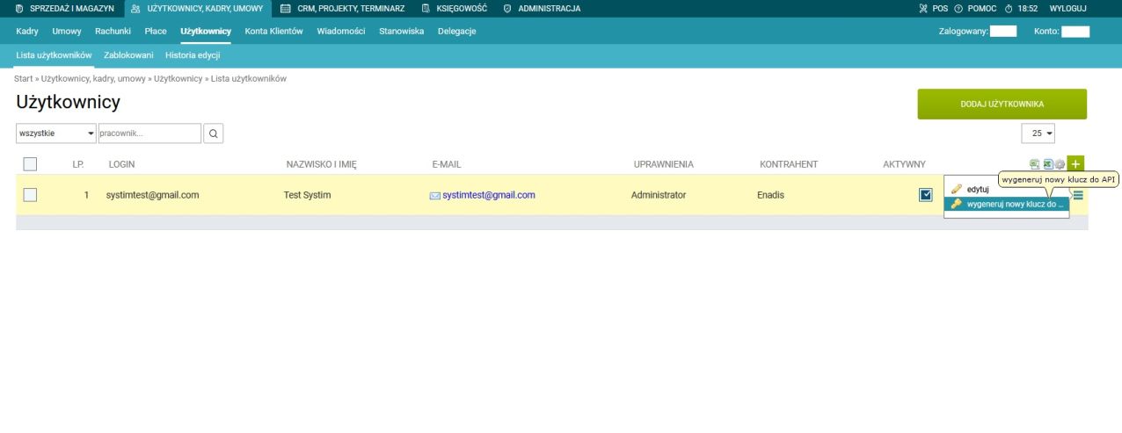Click the green plus icon in table header
This screenshot has width=1122, height=433.
tap(1075, 164)
